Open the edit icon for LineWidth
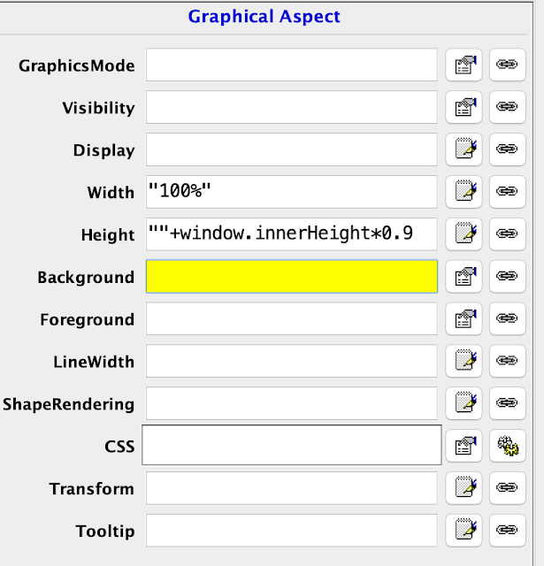 click(x=464, y=362)
